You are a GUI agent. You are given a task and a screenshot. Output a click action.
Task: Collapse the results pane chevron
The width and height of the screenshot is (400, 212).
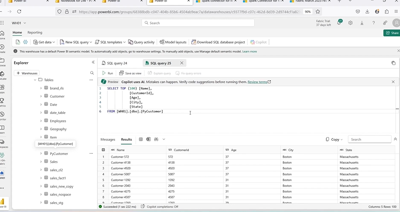pos(395,139)
